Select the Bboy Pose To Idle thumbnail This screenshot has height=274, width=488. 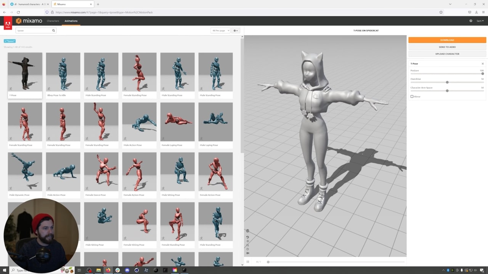click(63, 72)
